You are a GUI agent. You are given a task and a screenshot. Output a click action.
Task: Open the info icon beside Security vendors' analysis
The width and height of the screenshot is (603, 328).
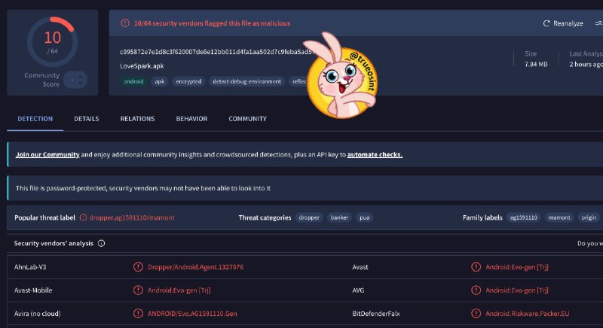pyautogui.click(x=101, y=243)
